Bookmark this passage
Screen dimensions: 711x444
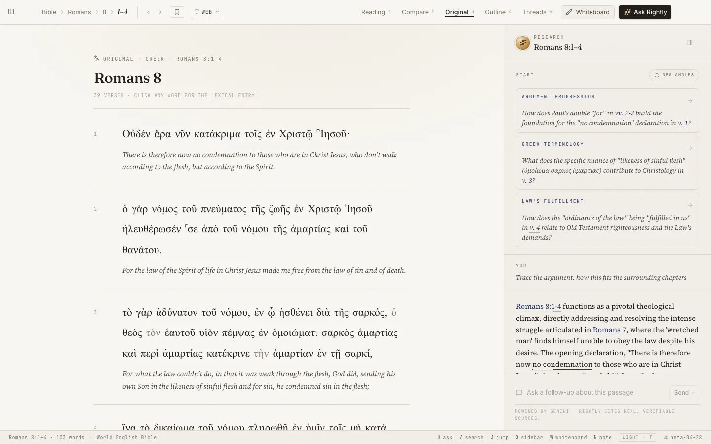(x=177, y=12)
